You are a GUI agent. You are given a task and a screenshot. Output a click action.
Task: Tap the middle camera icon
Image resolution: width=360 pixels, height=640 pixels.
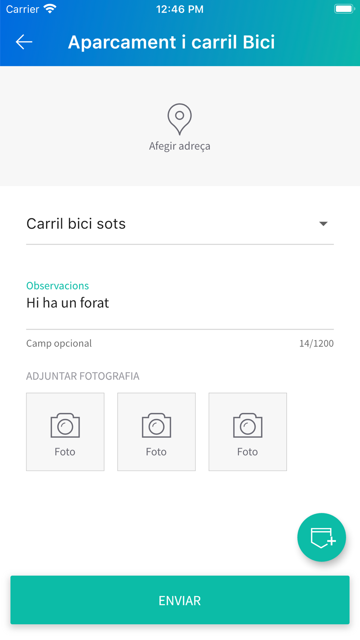click(x=157, y=425)
